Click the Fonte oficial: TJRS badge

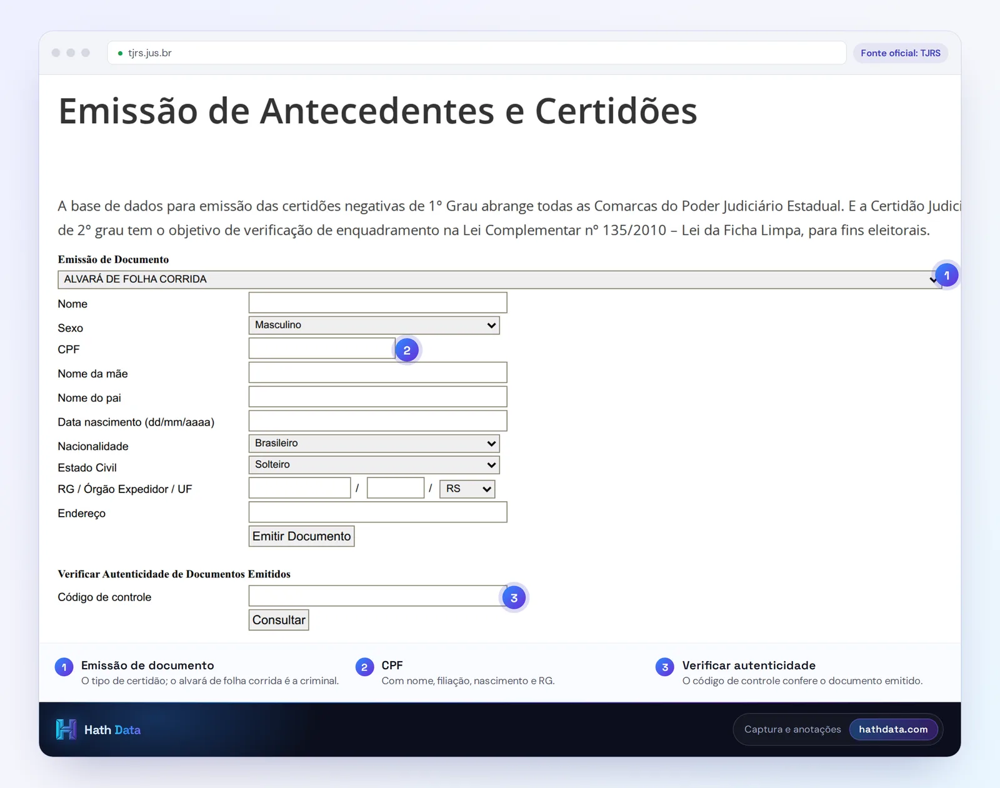pos(900,53)
